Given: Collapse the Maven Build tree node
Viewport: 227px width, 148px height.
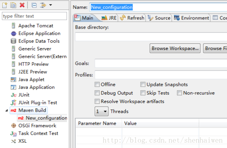Looking at the screenshot, I should tap(7, 110).
